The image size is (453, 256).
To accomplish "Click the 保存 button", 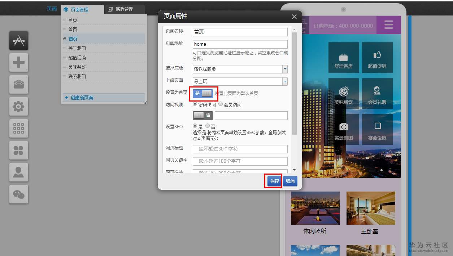I will (x=275, y=181).
